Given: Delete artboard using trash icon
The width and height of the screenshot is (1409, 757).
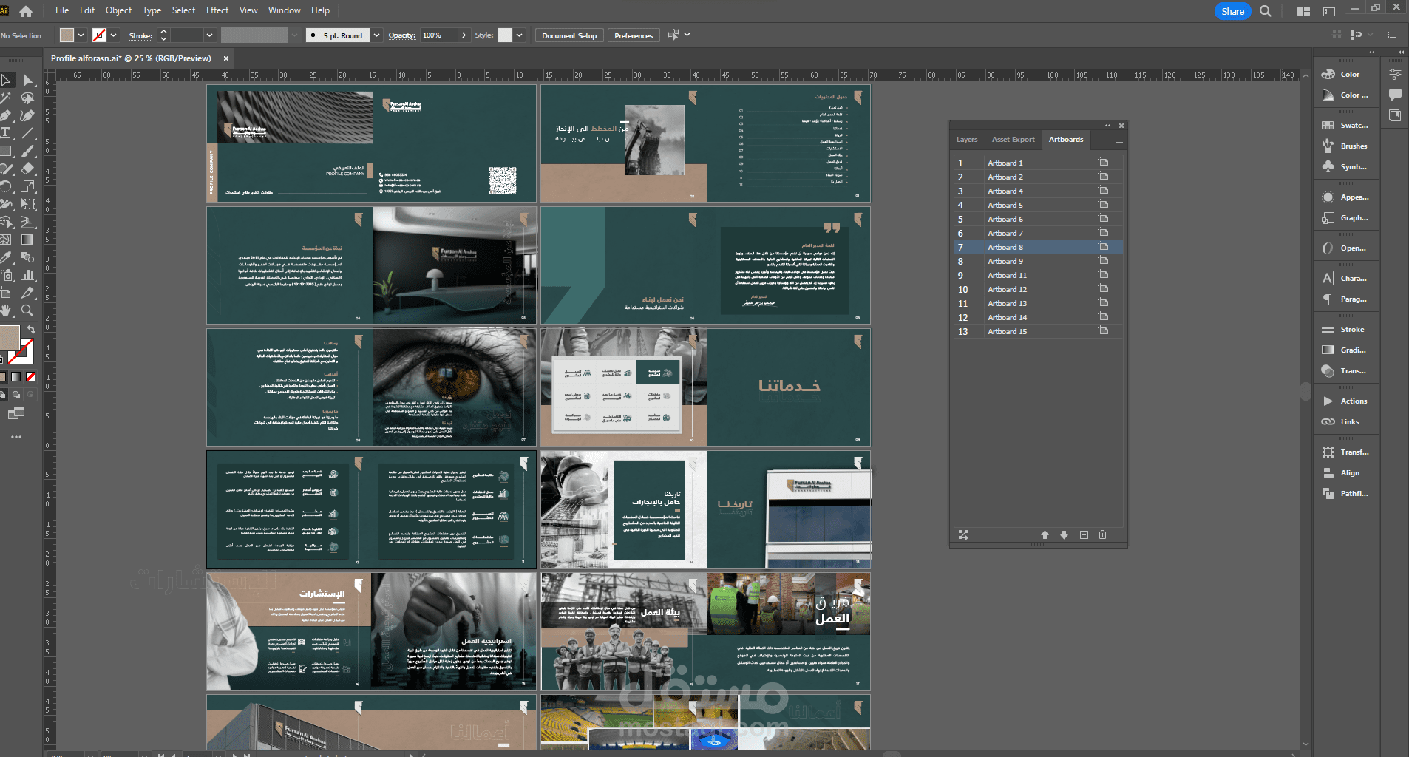Looking at the screenshot, I should [x=1102, y=534].
